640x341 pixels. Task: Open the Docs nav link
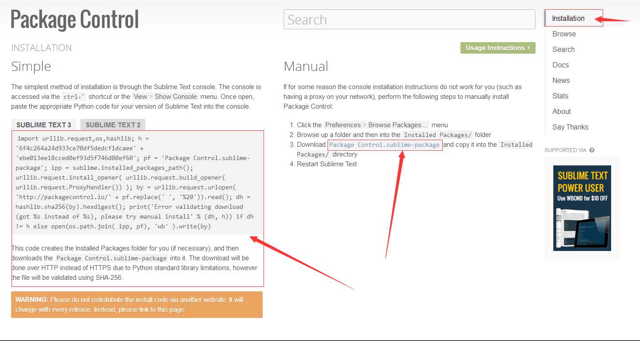point(560,65)
